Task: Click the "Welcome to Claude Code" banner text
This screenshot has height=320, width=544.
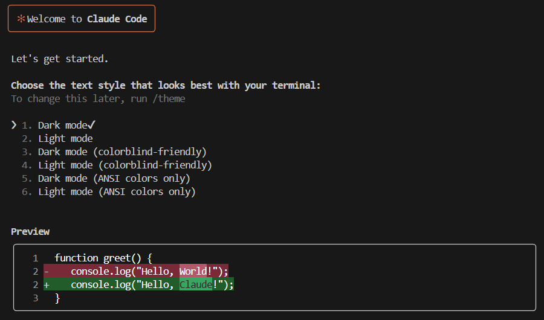Action: coord(87,19)
